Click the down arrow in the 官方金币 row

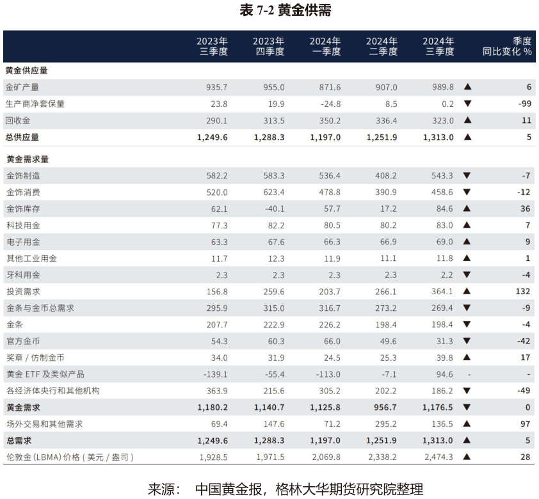(x=467, y=341)
